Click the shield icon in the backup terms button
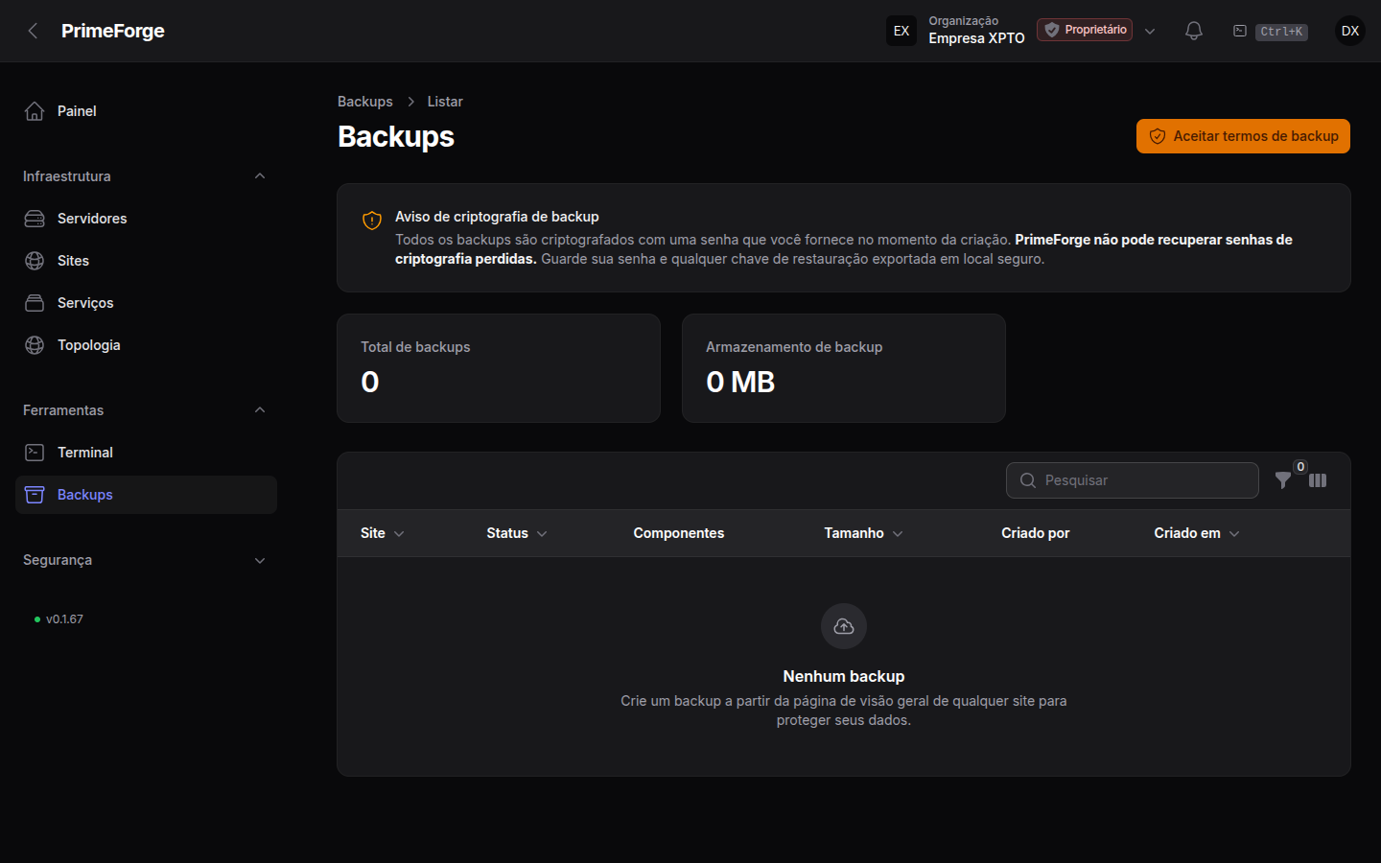Screen dimensions: 1381x863 (1158, 136)
